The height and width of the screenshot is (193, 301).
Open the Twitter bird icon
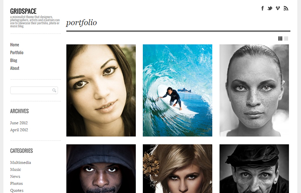point(270,9)
